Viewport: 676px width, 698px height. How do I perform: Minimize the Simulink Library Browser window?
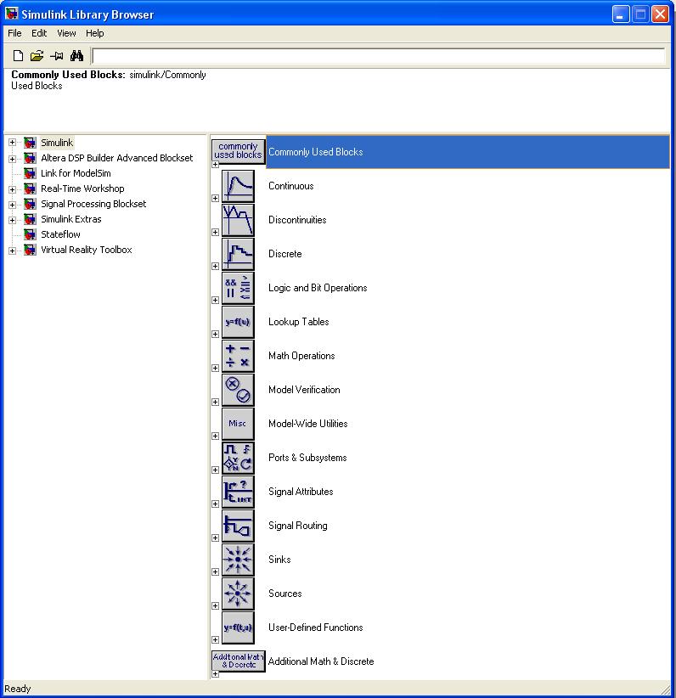(x=620, y=14)
